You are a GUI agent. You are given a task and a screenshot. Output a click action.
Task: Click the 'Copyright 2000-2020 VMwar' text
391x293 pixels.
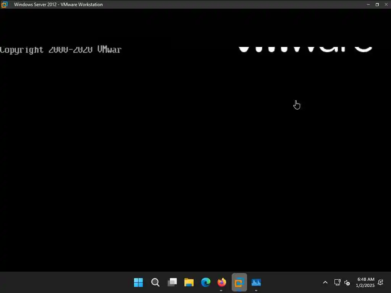[61, 50]
